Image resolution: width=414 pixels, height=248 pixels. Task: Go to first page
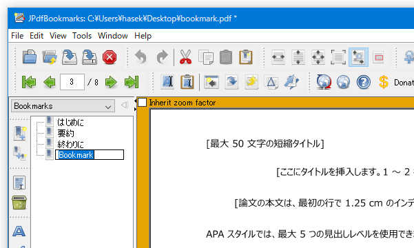(29, 82)
